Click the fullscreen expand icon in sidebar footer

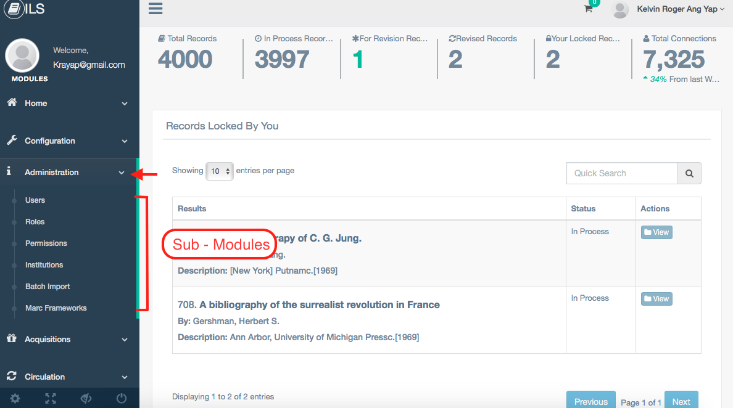[x=51, y=398]
